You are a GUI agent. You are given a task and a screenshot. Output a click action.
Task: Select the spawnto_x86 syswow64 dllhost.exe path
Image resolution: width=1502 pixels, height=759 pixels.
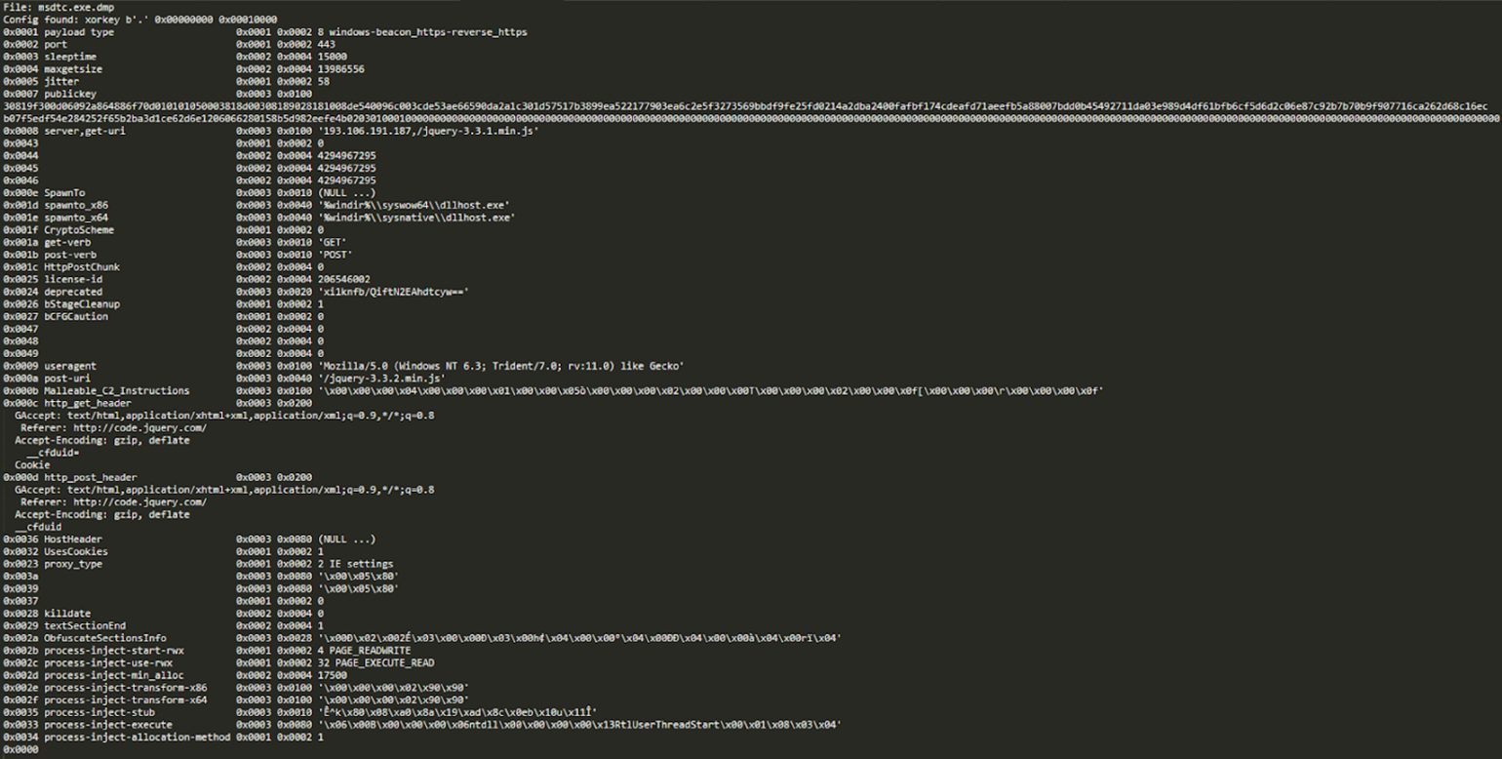415,206
